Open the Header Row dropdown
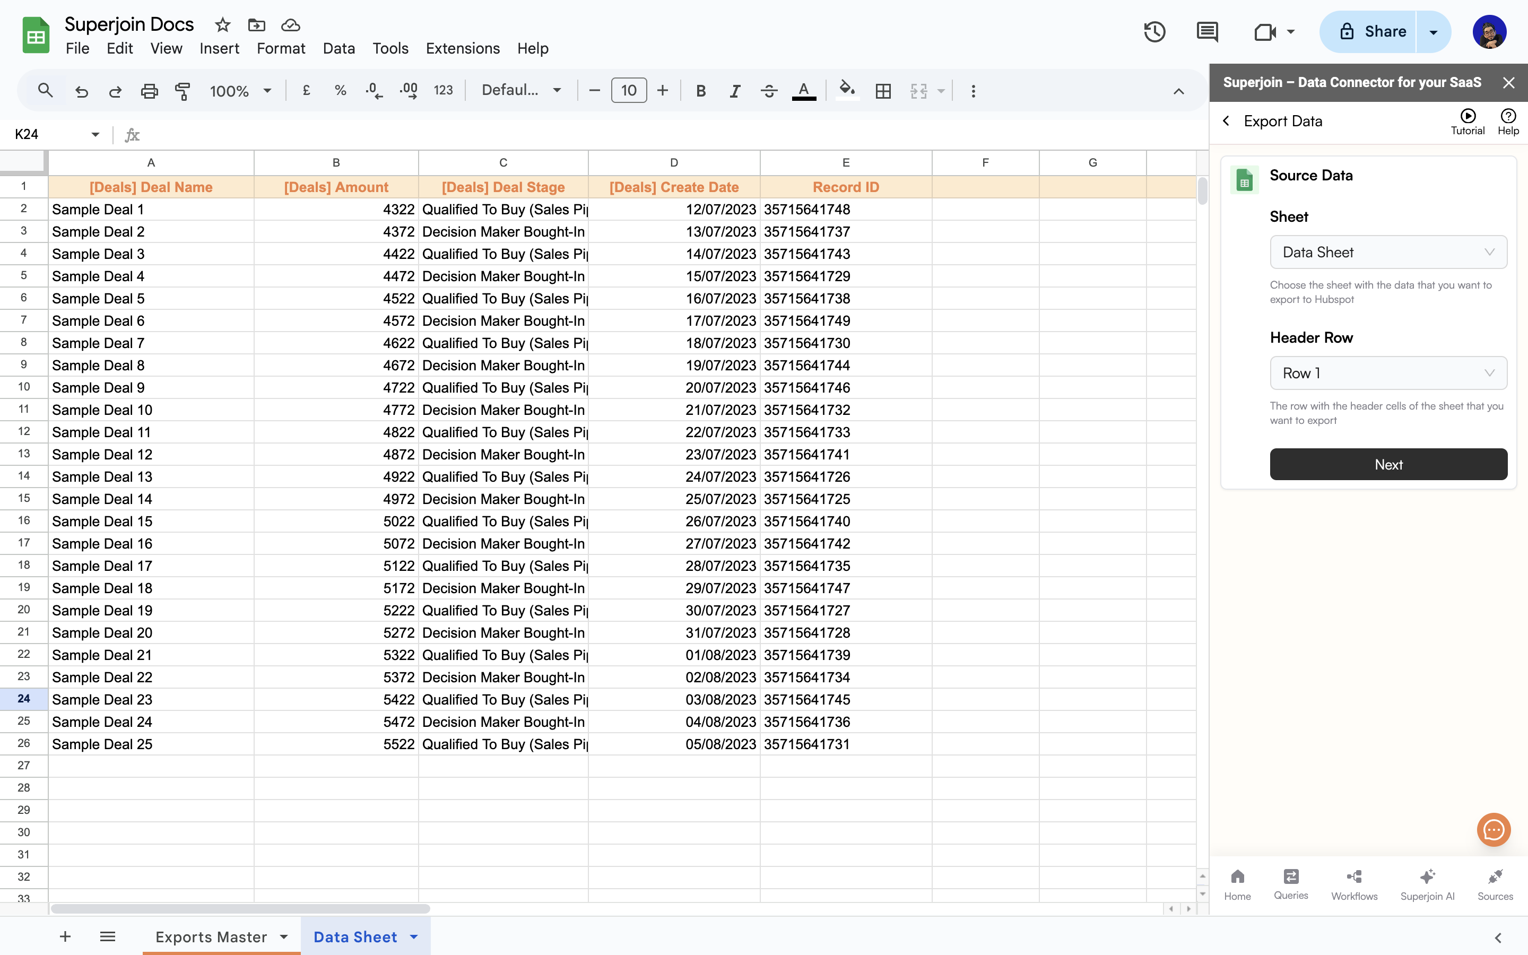The width and height of the screenshot is (1528, 955). [x=1388, y=374]
